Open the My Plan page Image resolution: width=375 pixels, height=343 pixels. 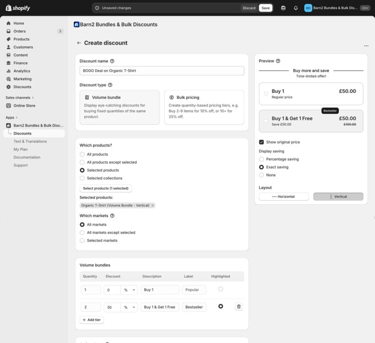(20, 149)
